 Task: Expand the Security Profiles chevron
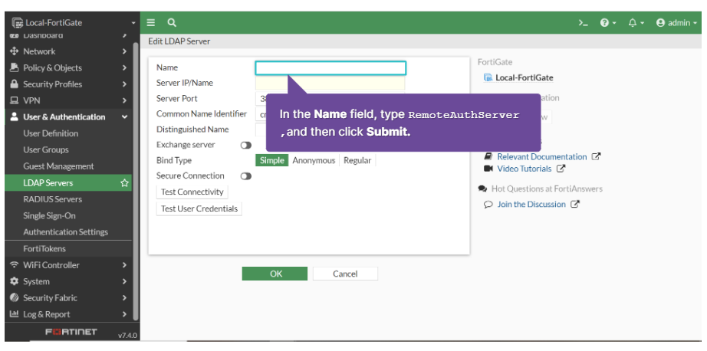point(124,84)
